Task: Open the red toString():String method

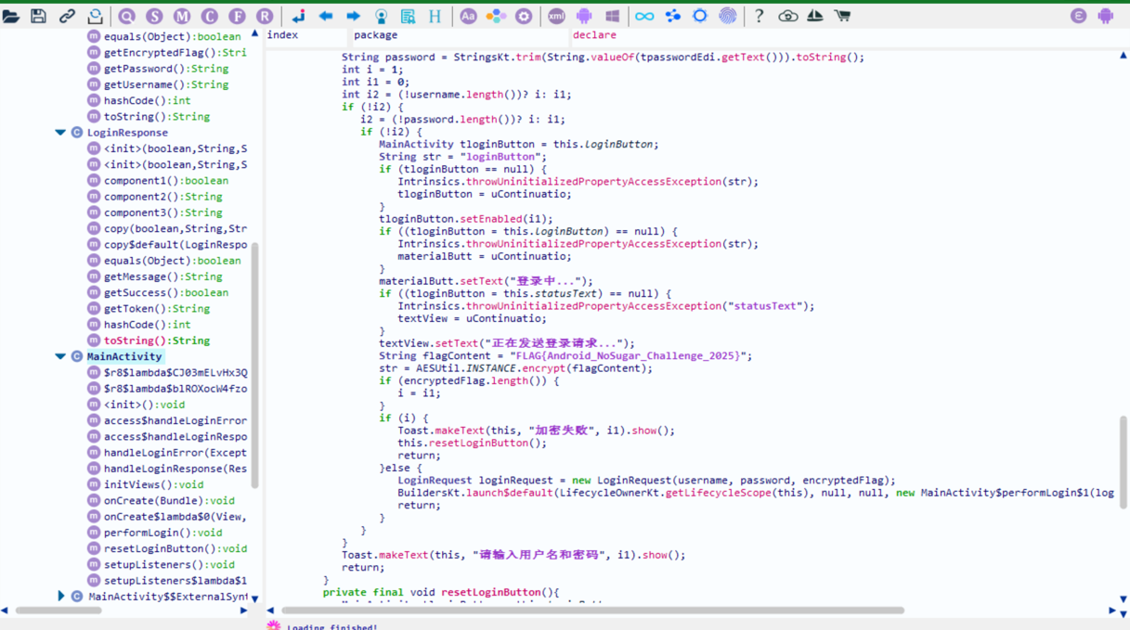Action: click(x=156, y=341)
